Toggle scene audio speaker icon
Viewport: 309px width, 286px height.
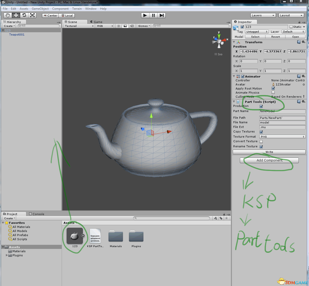(132, 26)
